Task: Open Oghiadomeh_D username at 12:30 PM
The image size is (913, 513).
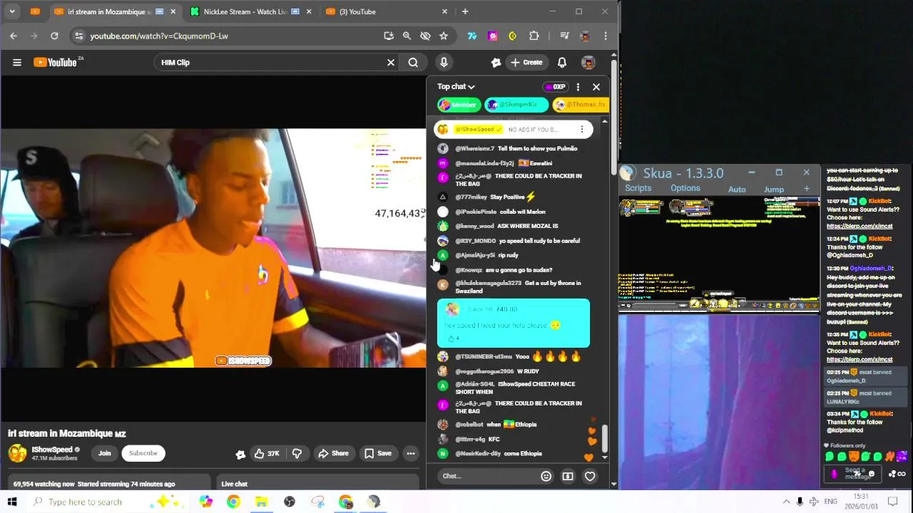Action: coord(872,269)
